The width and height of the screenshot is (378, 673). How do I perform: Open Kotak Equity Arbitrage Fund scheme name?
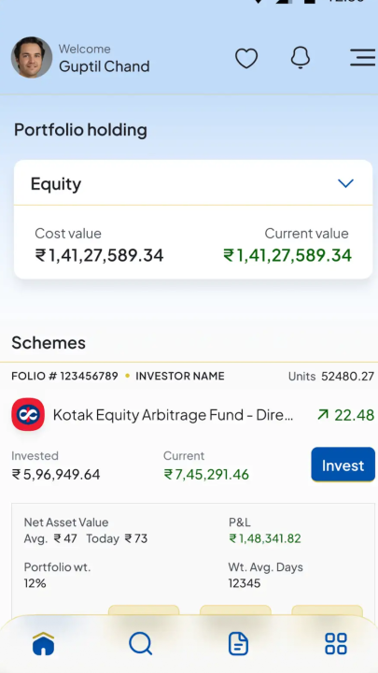click(x=174, y=415)
